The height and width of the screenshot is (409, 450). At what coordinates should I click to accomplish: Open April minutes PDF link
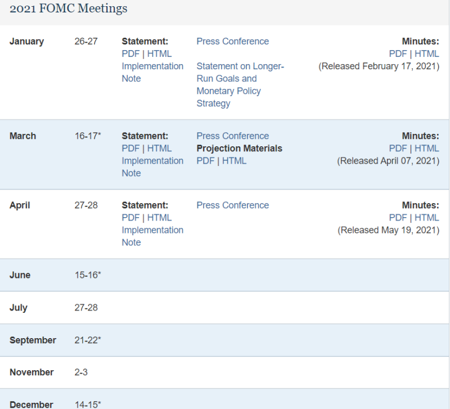pyautogui.click(x=398, y=218)
